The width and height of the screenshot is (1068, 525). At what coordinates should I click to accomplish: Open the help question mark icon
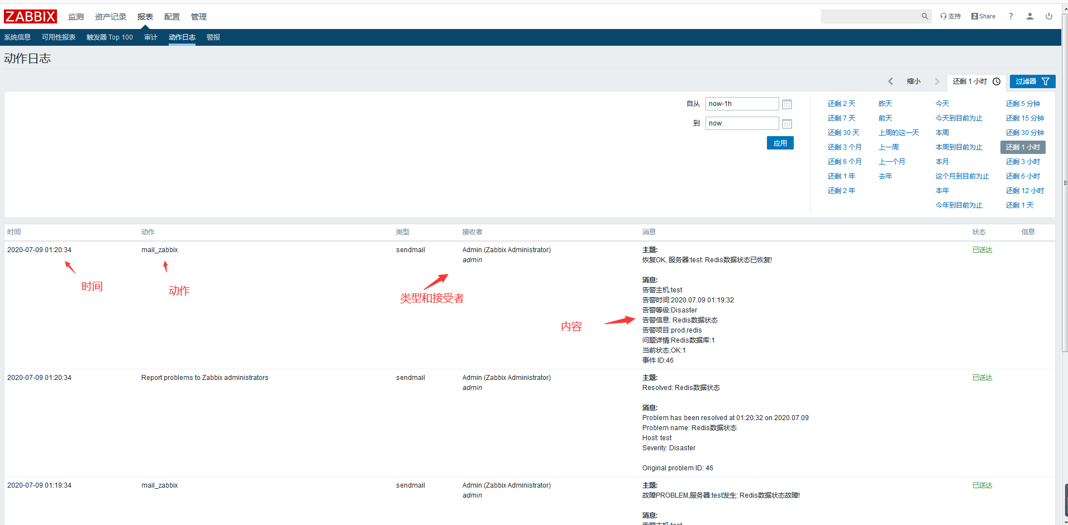pos(1010,17)
